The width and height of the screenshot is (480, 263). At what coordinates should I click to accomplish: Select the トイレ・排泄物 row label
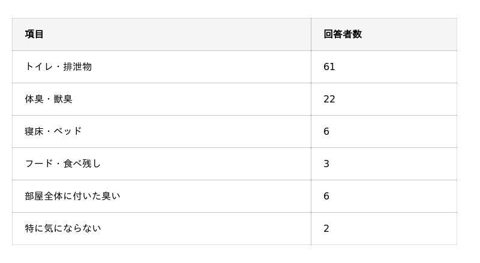click(x=58, y=66)
